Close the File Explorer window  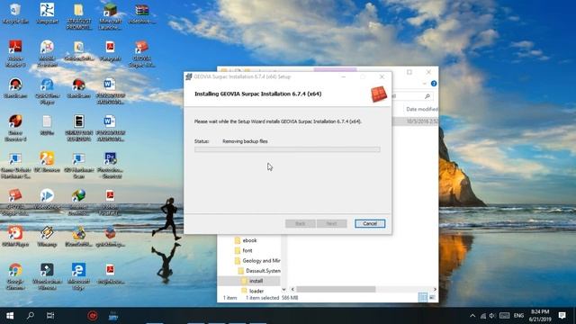428,72
